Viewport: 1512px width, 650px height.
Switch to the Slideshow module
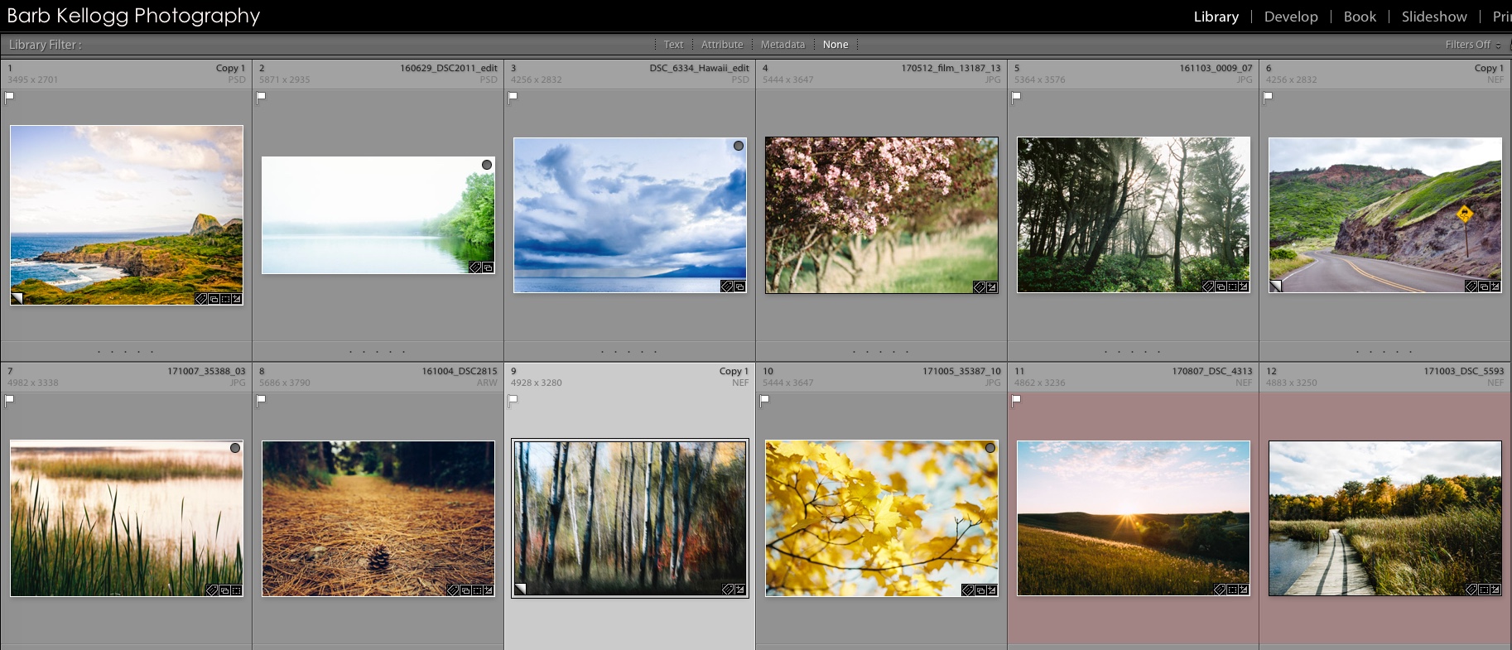point(1434,17)
